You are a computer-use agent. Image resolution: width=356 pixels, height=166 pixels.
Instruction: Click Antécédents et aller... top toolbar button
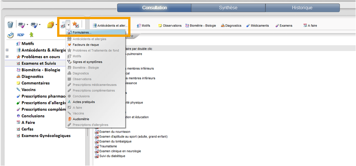point(110,26)
